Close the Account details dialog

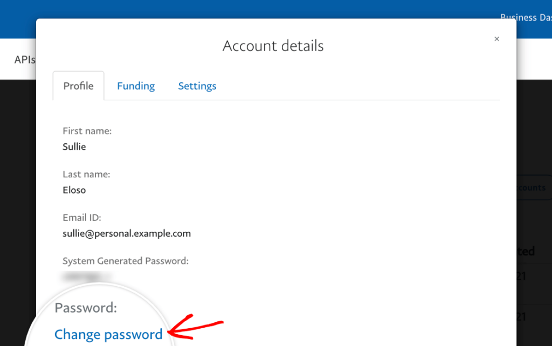[496, 39]
